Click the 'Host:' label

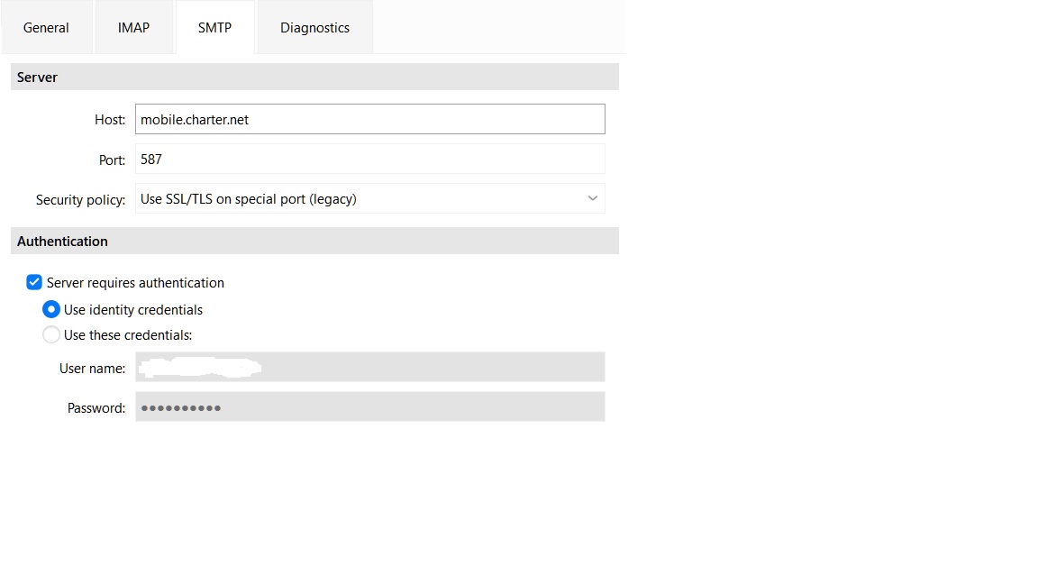[110, 120]
